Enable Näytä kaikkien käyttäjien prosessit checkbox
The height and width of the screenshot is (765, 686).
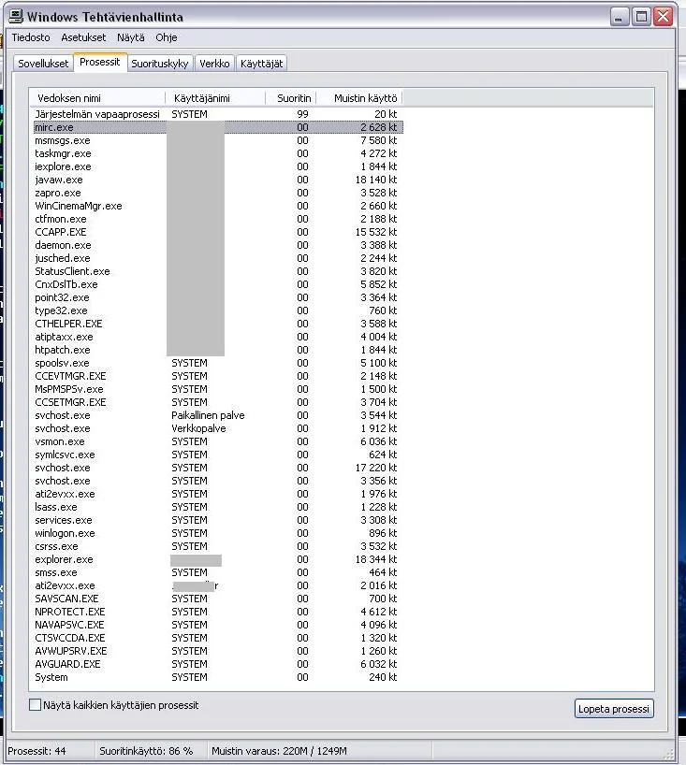36,705
